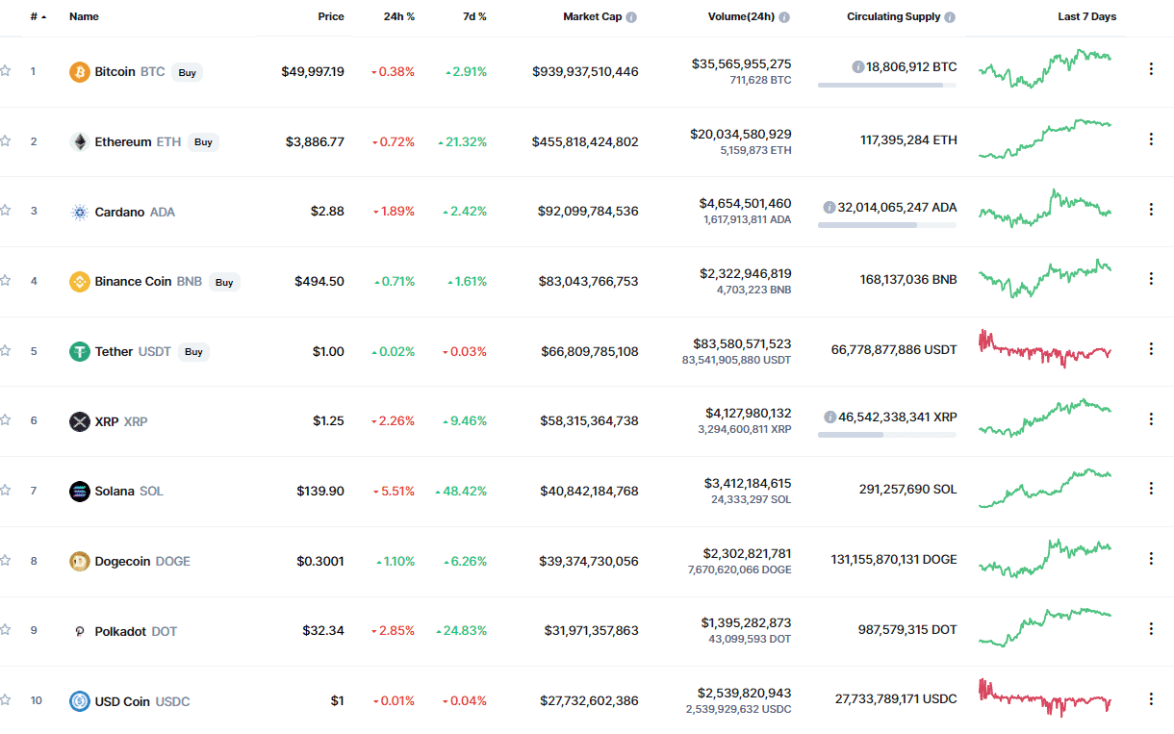Click Bitcoin's circulating supply progress bar
Screen dimensions: 1174x734
(x=886, y=86)
